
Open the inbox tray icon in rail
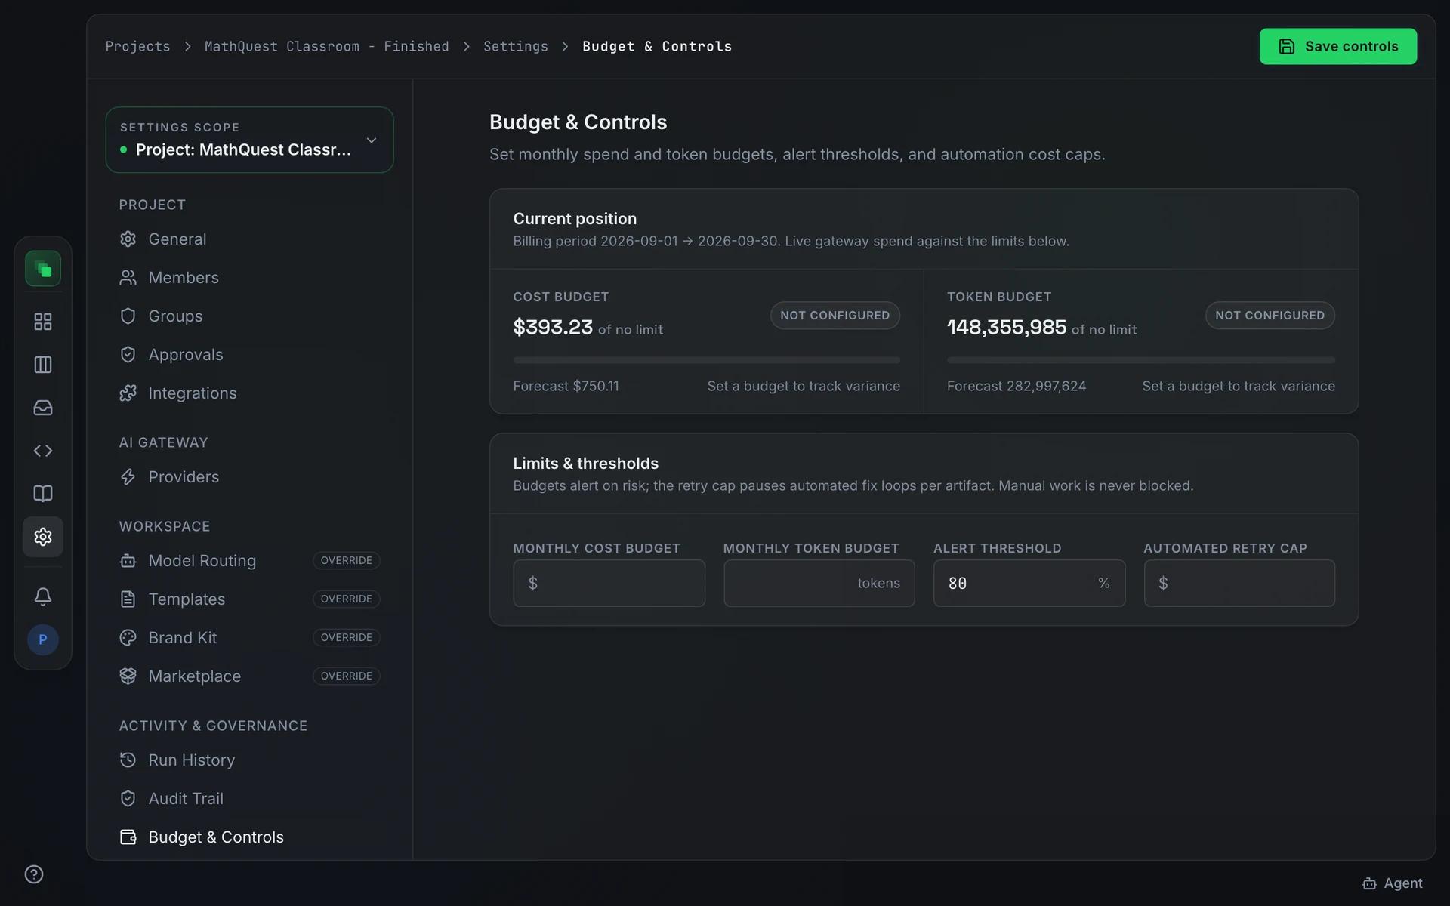[x=43, y=408]
